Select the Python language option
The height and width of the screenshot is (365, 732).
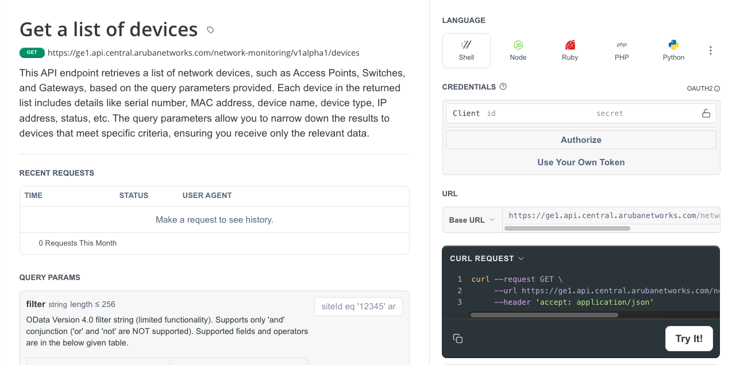point(673,51)
